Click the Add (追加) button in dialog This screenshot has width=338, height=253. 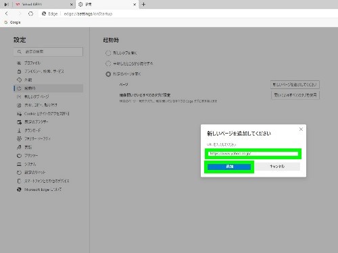coord(229,167)
